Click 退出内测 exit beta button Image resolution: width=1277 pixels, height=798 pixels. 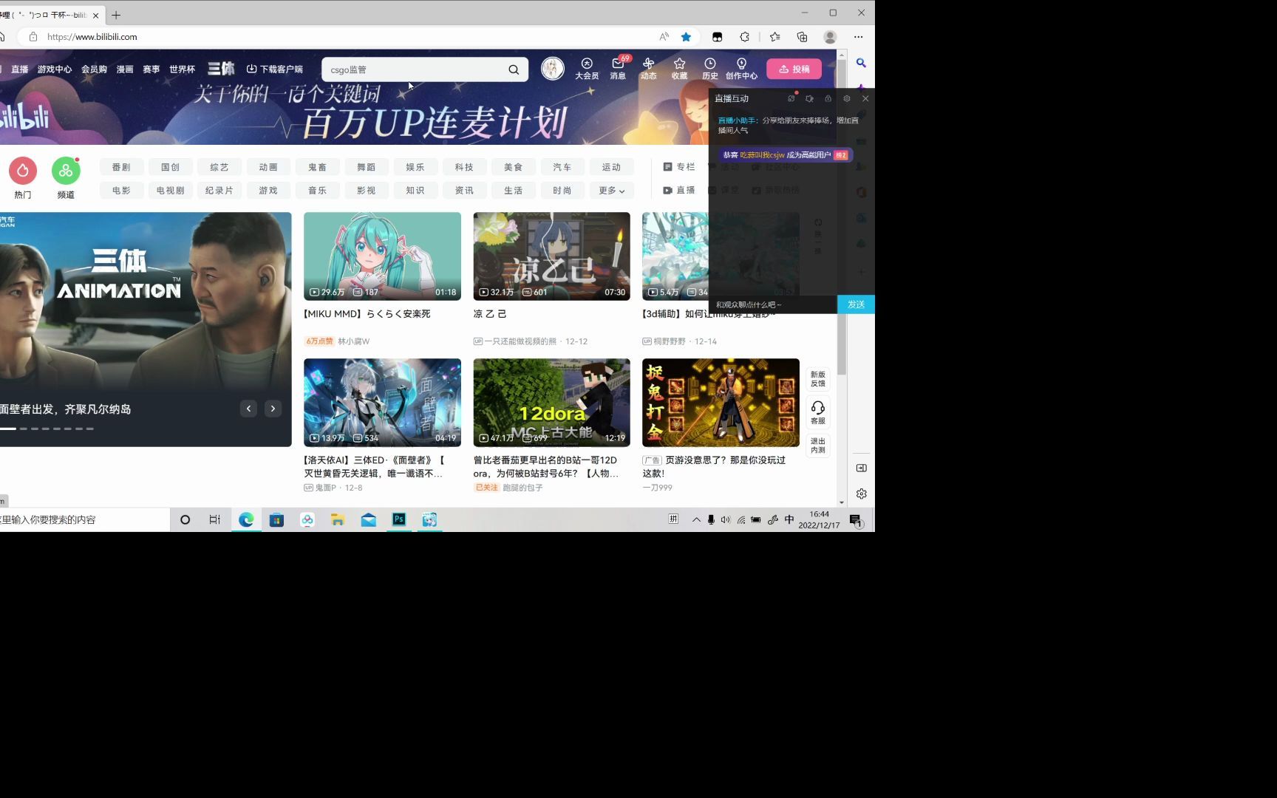click(x=817, y=446)
